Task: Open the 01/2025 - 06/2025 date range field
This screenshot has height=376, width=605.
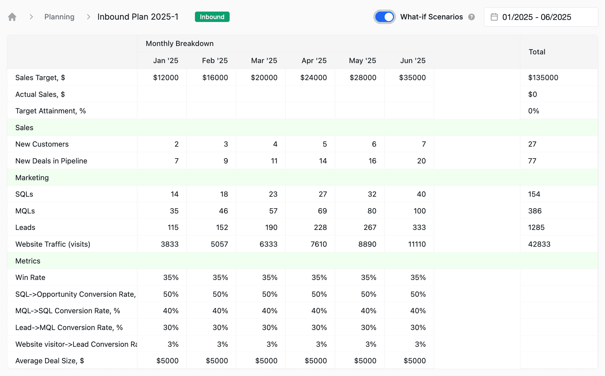Action: pyautogui.click(x=541, y=17)
